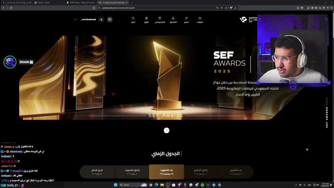Screen dimensions: 334x188
Task: Click the scroll-down arrow below the banner
Action: click(166, 131)
